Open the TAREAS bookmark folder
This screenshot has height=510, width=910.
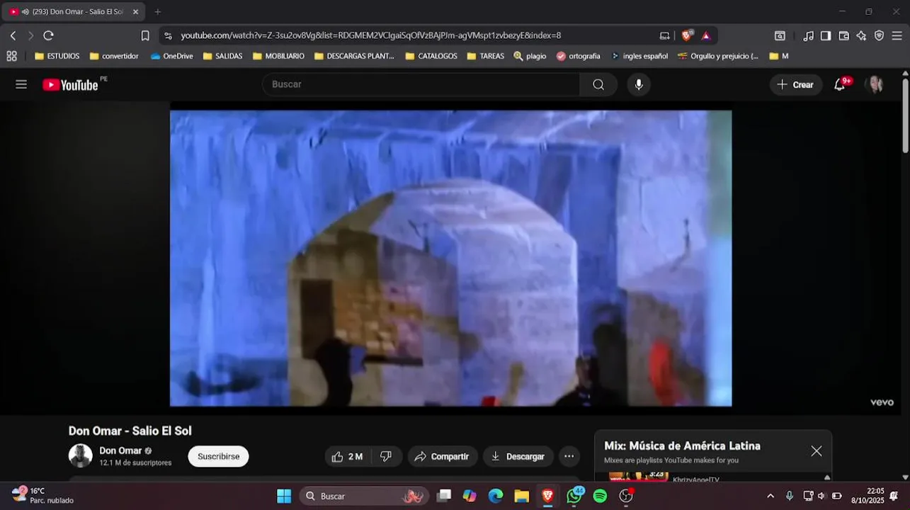(x=486, y=56)
